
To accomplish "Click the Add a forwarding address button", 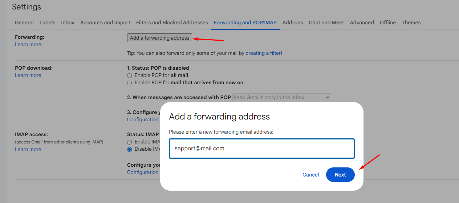I will pyautogui.click(x=159, y=38).
